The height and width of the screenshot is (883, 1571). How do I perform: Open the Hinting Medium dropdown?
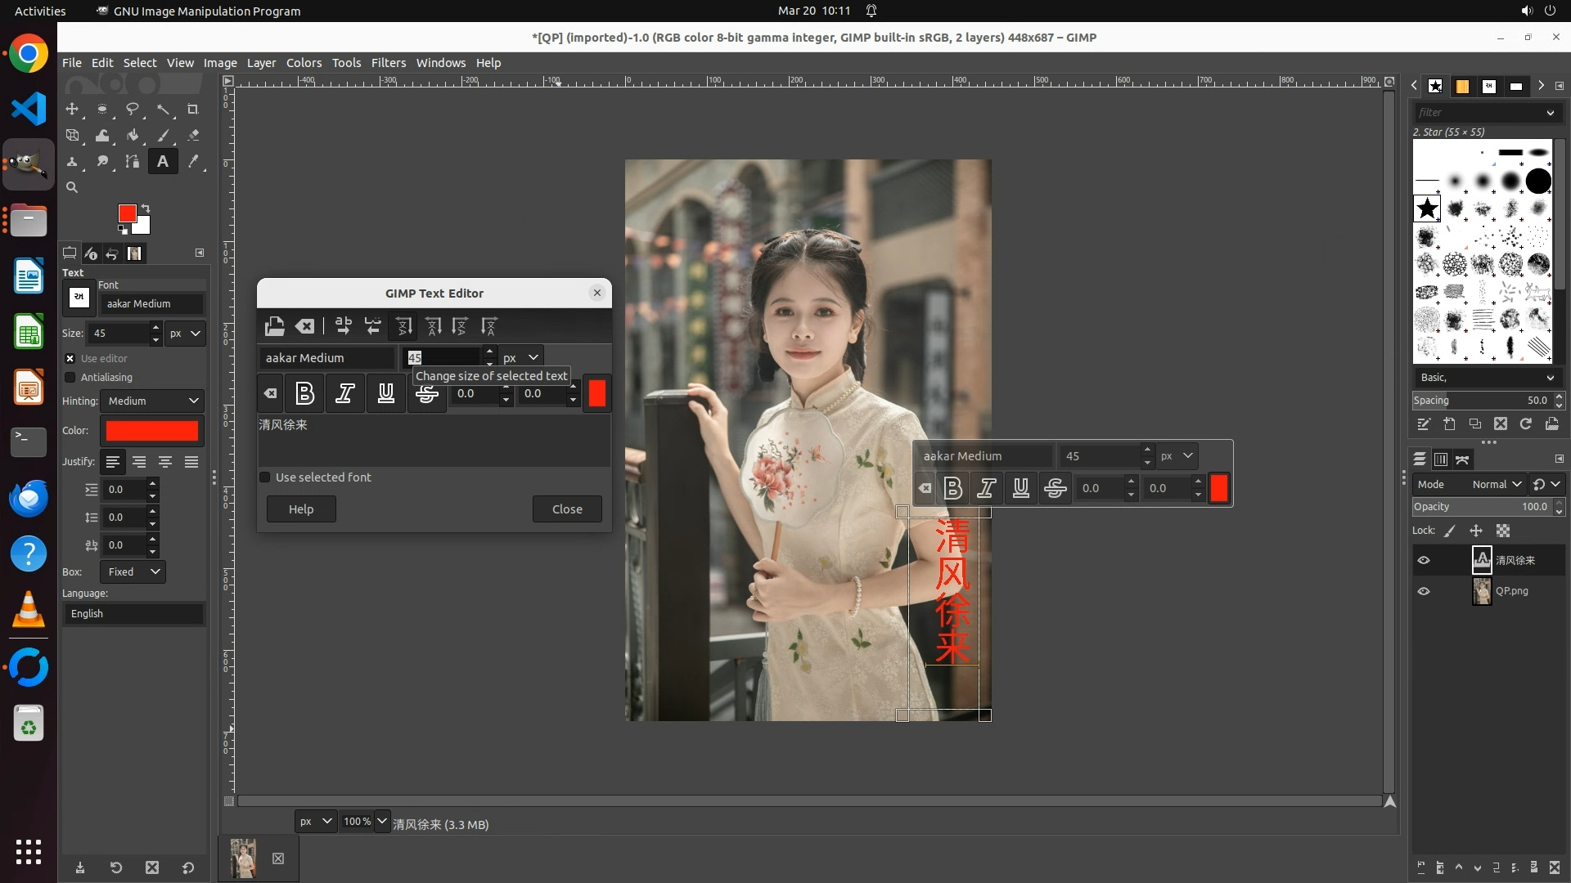[152, 401]
